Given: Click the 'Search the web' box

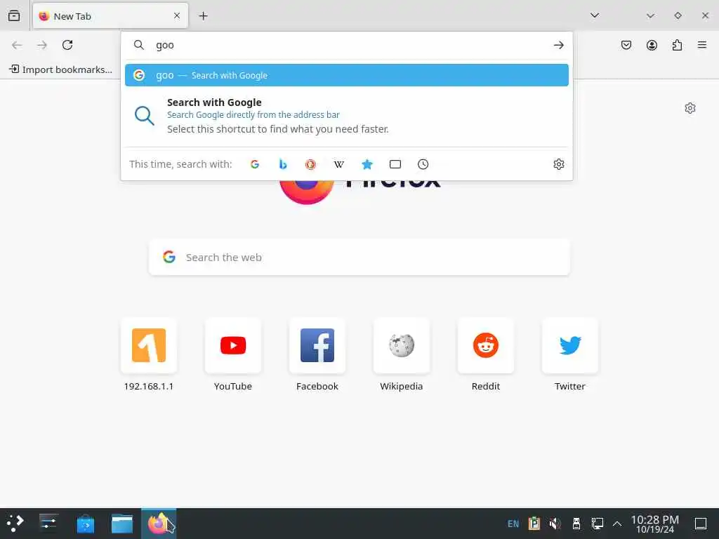Looking at the screenshot, I should point(359,257).
